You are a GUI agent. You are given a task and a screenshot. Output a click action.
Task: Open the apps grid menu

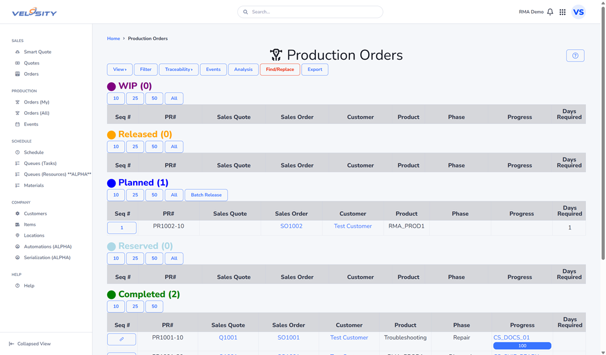(x=562, y=12)
